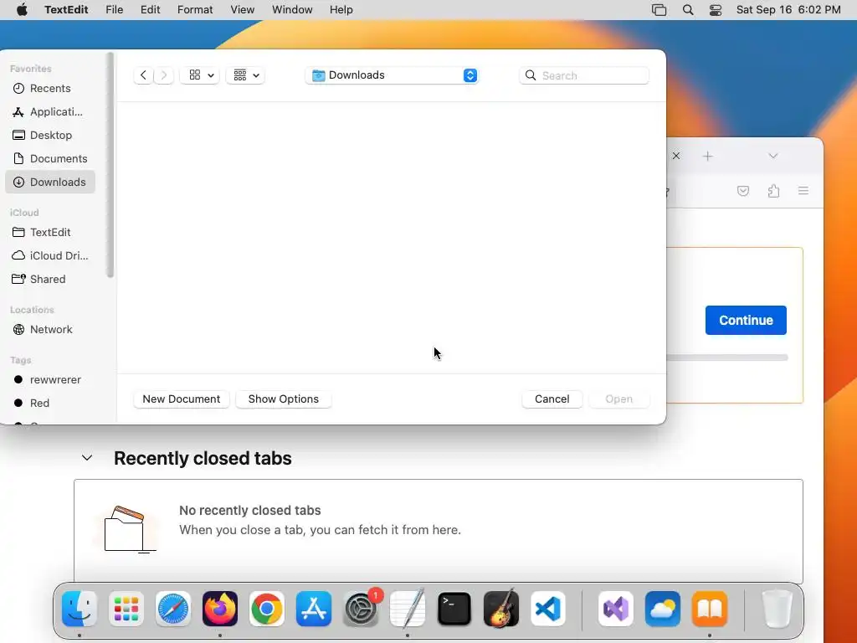Choose the rewwrerer tag
The image size is (857, 643).
(49, 379)
